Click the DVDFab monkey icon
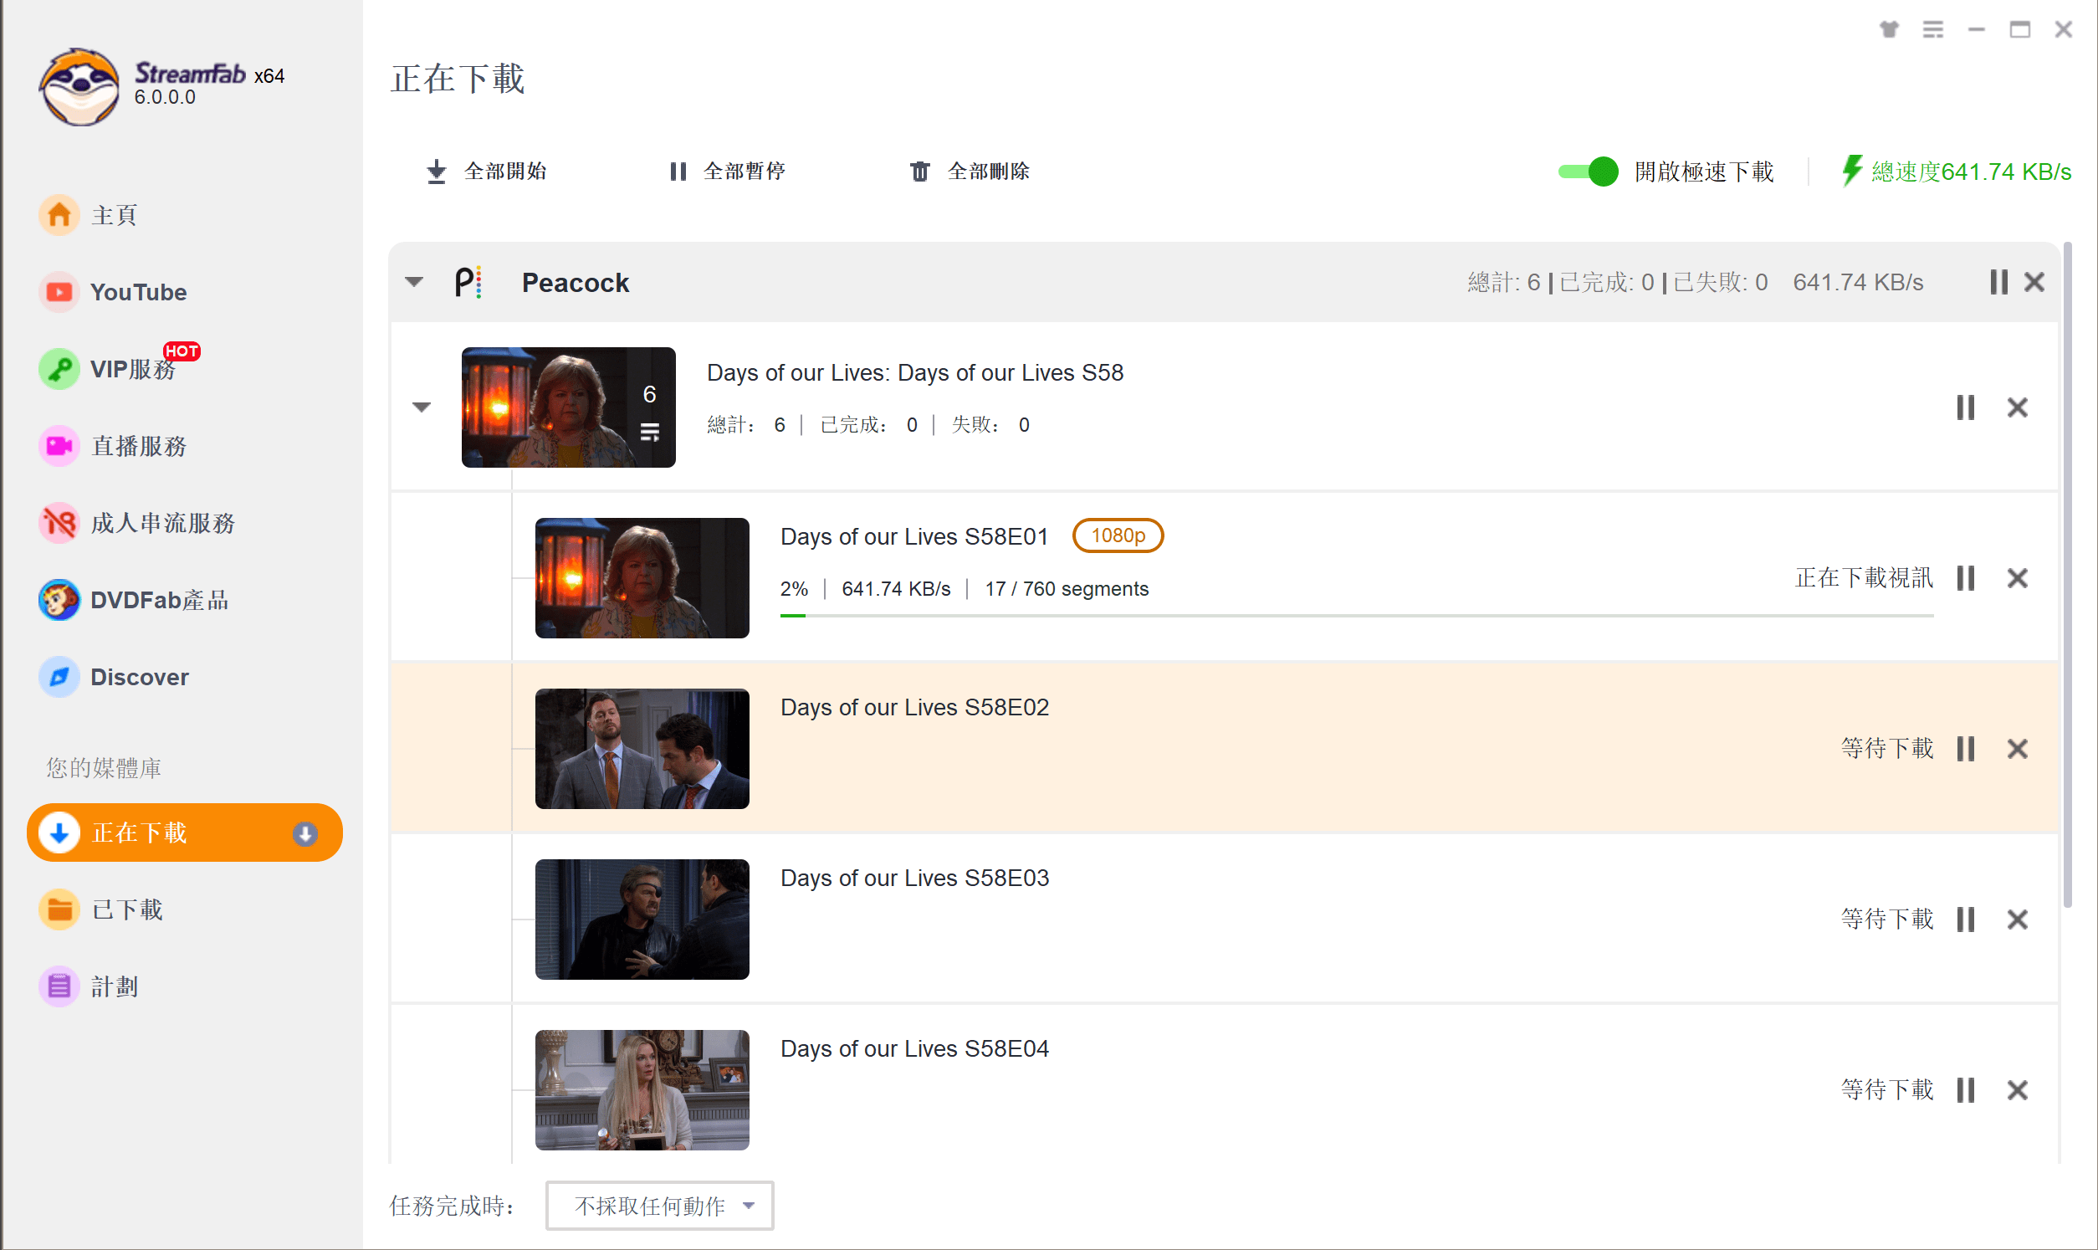Viewport: 2098px width, 1250px height. coord(59,600)
